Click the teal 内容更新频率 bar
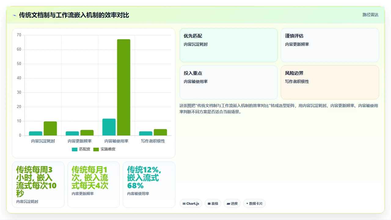391x220 pixels. [72, 133]
